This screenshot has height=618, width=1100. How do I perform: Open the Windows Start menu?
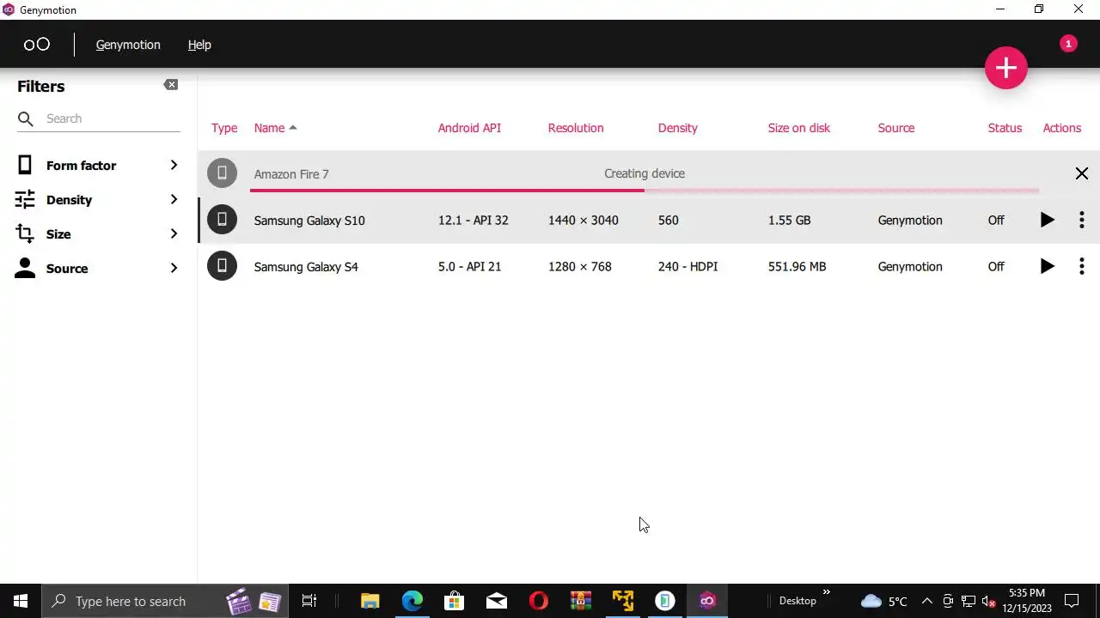click(21, 601)
